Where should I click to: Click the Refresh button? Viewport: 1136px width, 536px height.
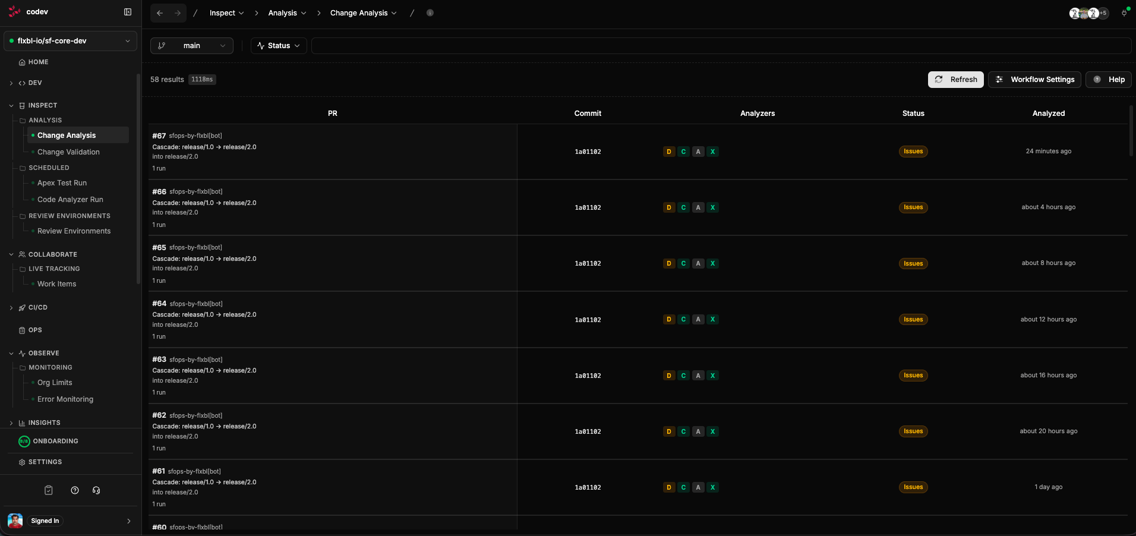[x=955, y=80]
